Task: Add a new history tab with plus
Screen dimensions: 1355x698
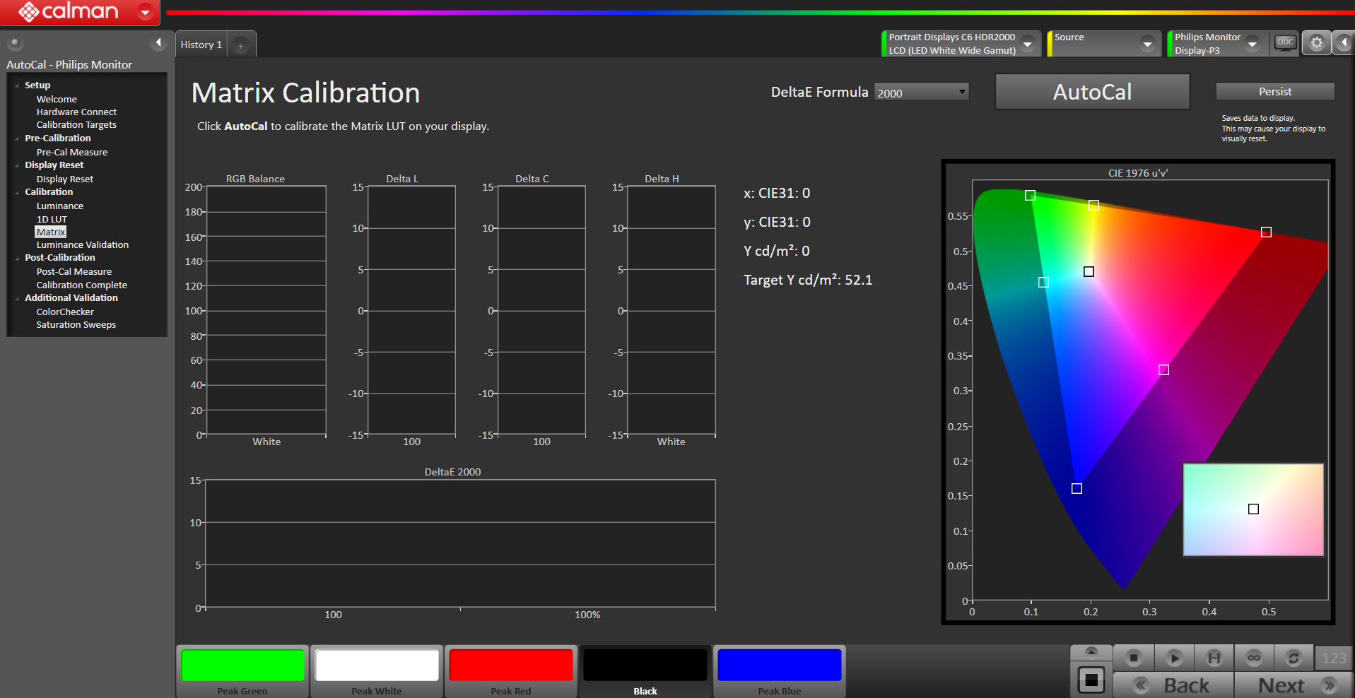Action: point(241,45)
